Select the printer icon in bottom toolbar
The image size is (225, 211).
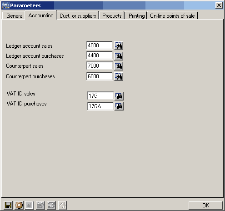(x=40, y=205)
